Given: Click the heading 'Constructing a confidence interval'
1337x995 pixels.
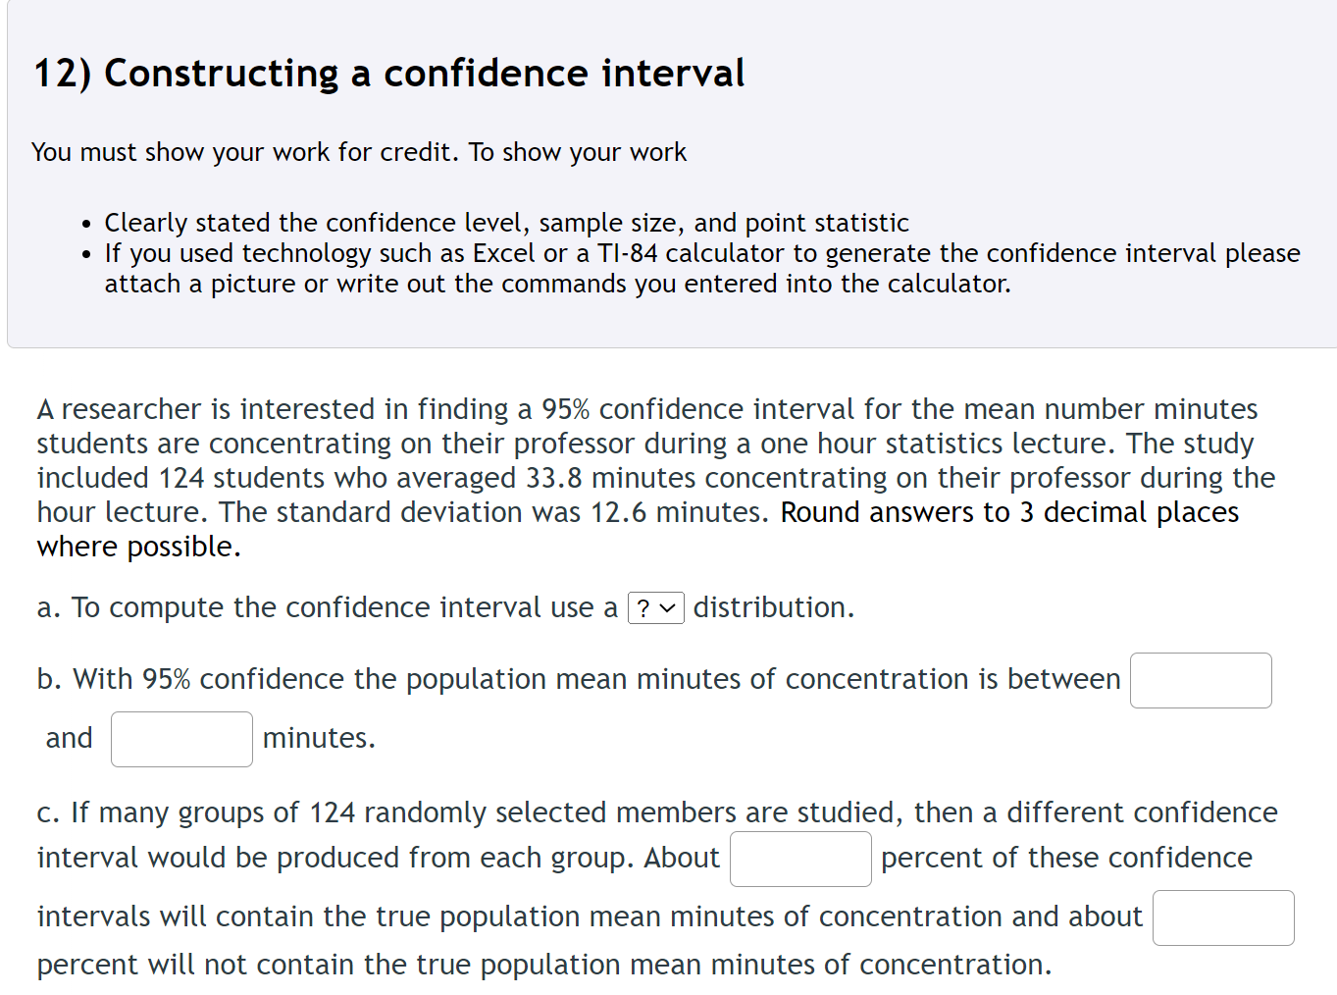Looking at the screenshot, I should [389, 73].
